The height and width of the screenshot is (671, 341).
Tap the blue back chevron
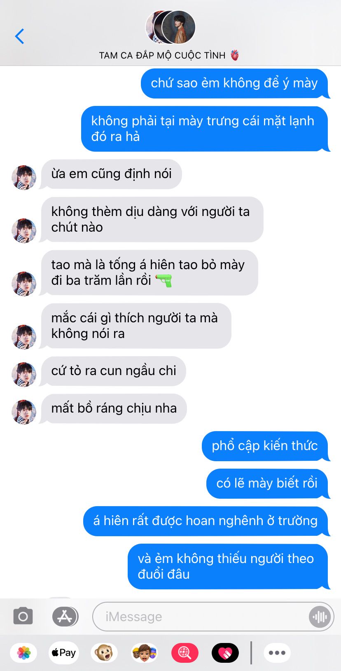pos(19,36)
